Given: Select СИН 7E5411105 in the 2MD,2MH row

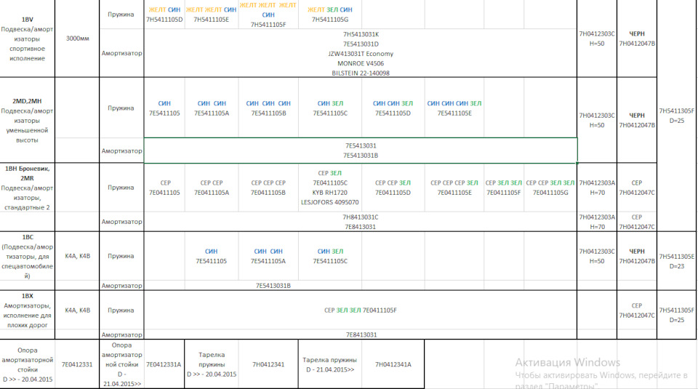Looking at the screenshot, I should (x=164, y=108).
